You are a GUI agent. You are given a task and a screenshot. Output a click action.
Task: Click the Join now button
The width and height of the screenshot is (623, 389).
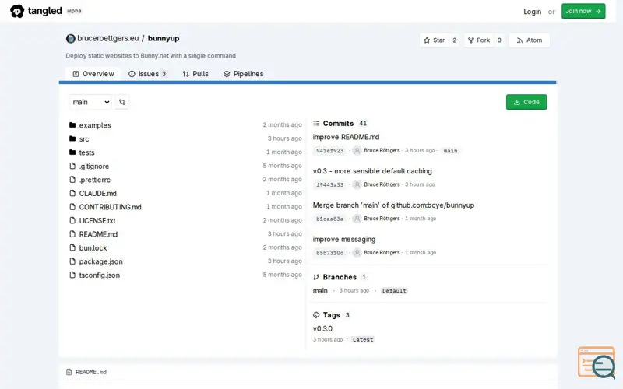pyautogui.click(x=583, y=11)
